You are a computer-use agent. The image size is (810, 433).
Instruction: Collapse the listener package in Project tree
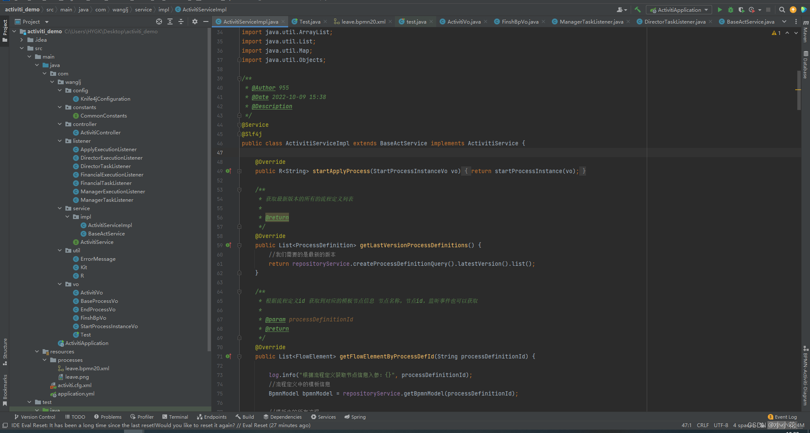click(x=59, y=141)
